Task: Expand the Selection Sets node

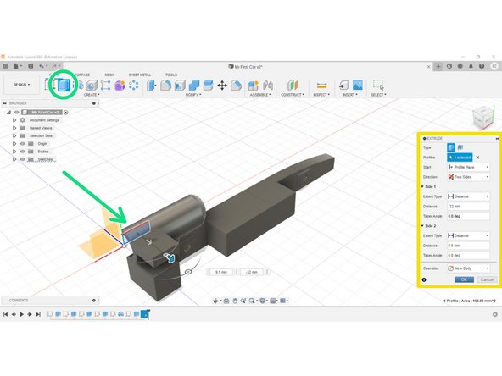Action: (x=14, y=135)
